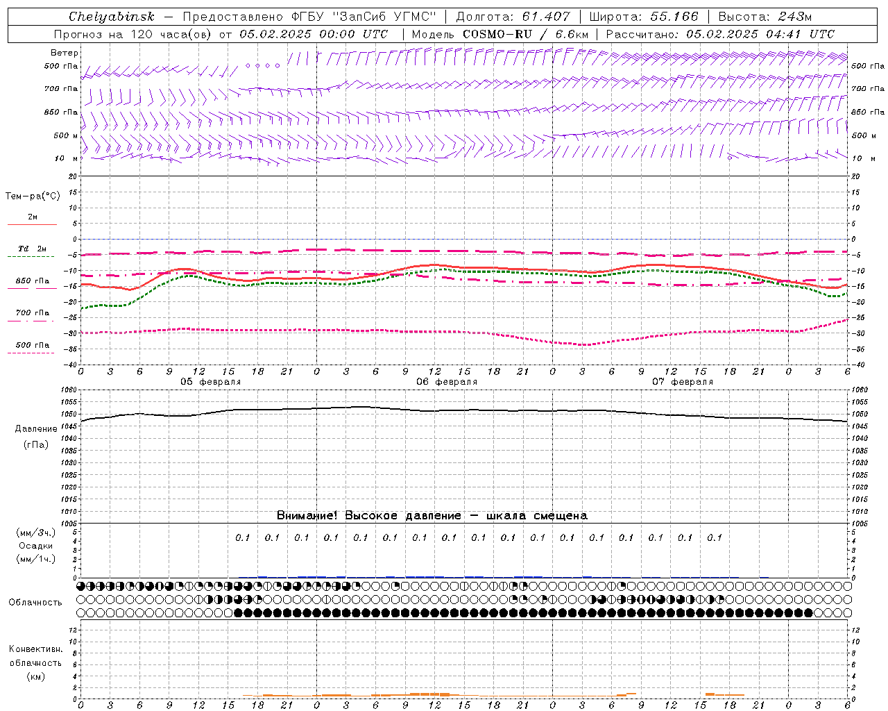Click the Осадки panel label
Viewport: 888px width, 711px height.
pos(36,546)
